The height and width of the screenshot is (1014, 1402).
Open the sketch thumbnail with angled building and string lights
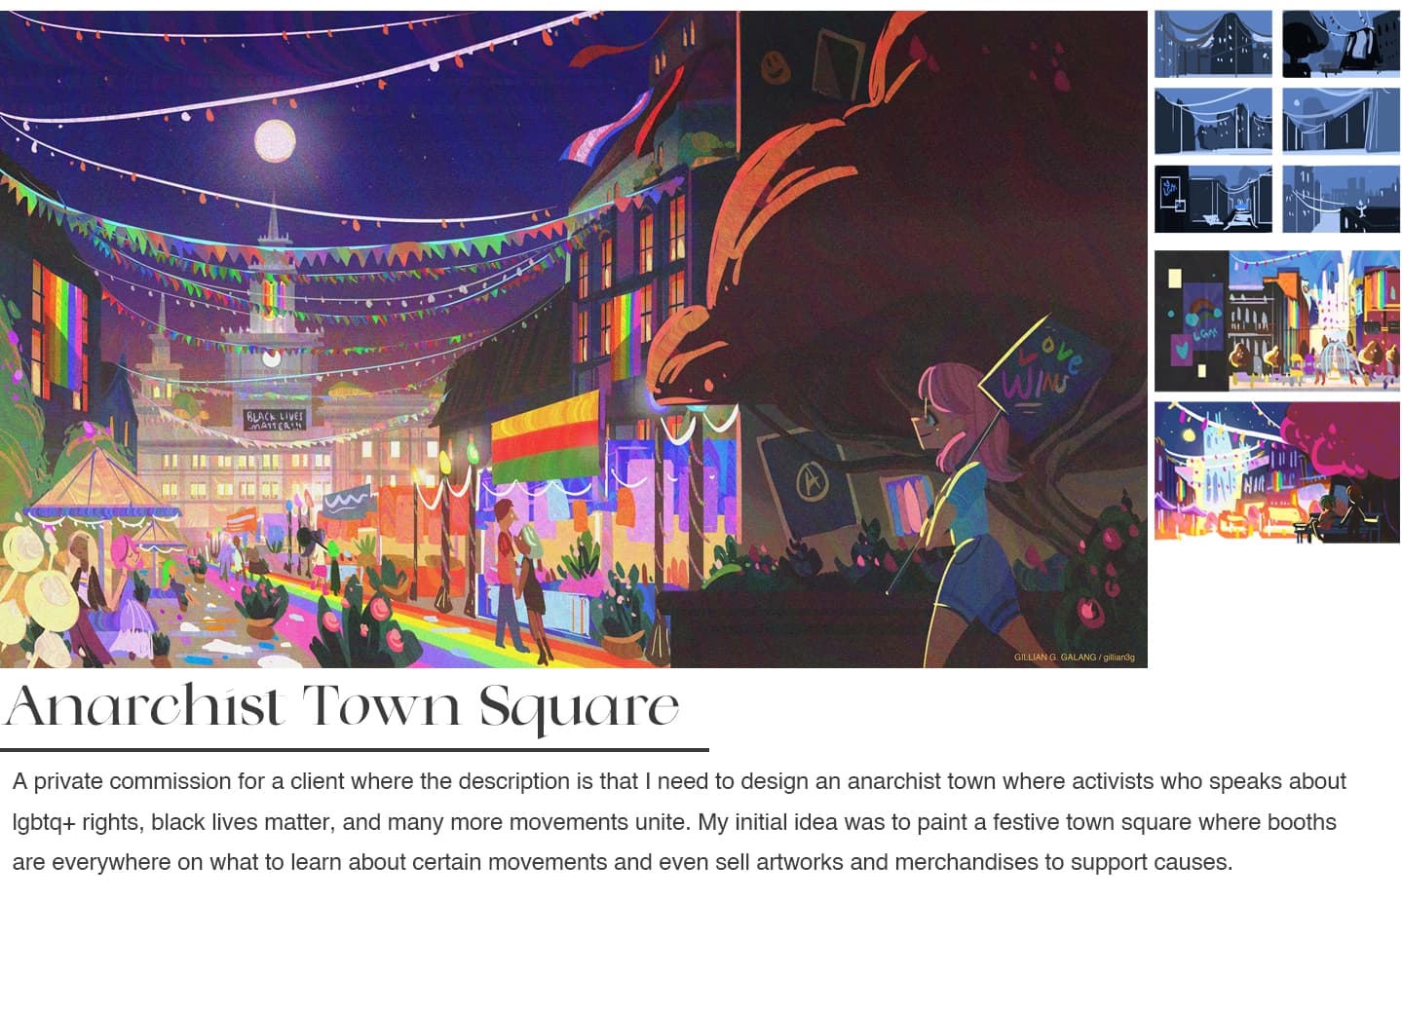(x=1213, y=121)
